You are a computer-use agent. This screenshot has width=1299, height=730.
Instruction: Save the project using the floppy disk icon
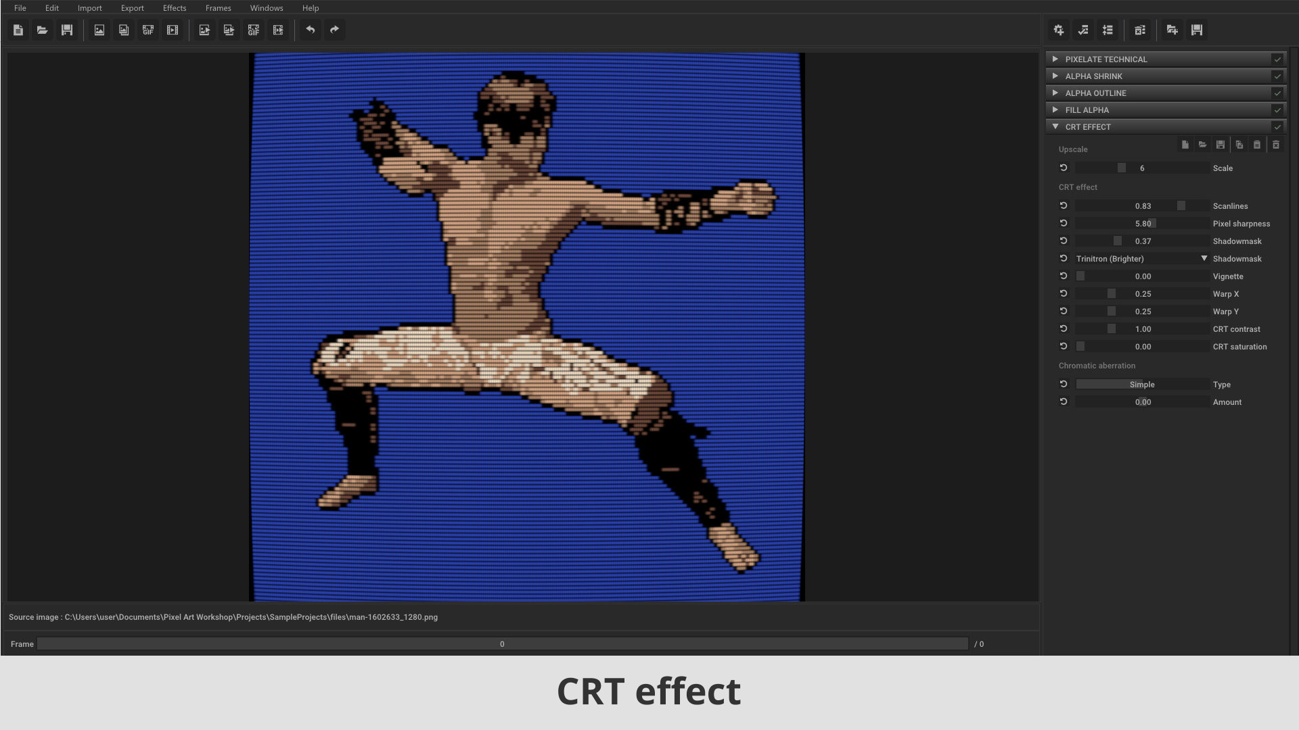click(x=66, y=30)
